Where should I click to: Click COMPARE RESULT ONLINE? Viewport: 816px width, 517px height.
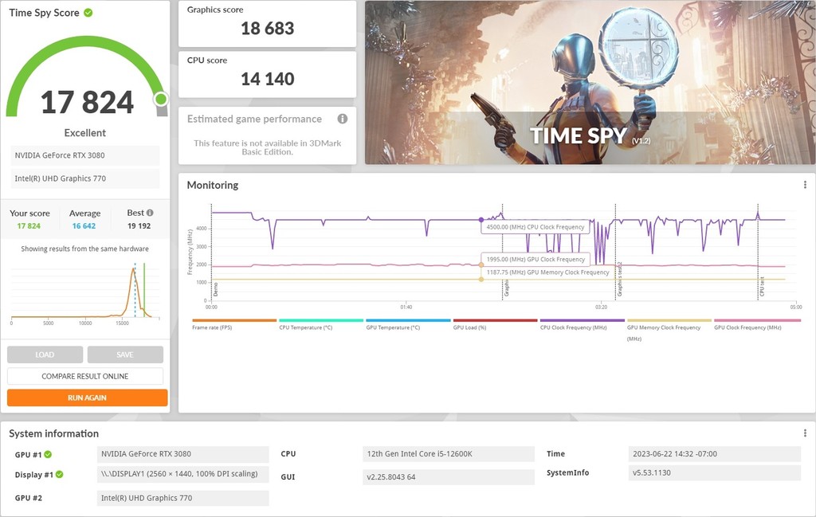tap(84, 376)
